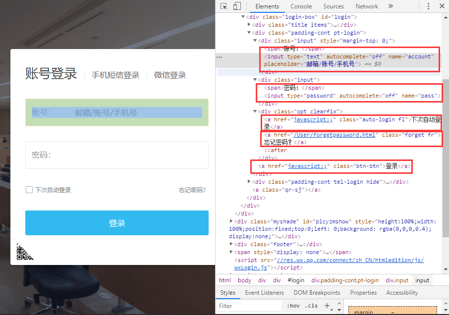Image resolution: width=449 pixels, height=315 pixels.
Task: Show more DevTools tabs via double chevron
Action: pos(391,6)
